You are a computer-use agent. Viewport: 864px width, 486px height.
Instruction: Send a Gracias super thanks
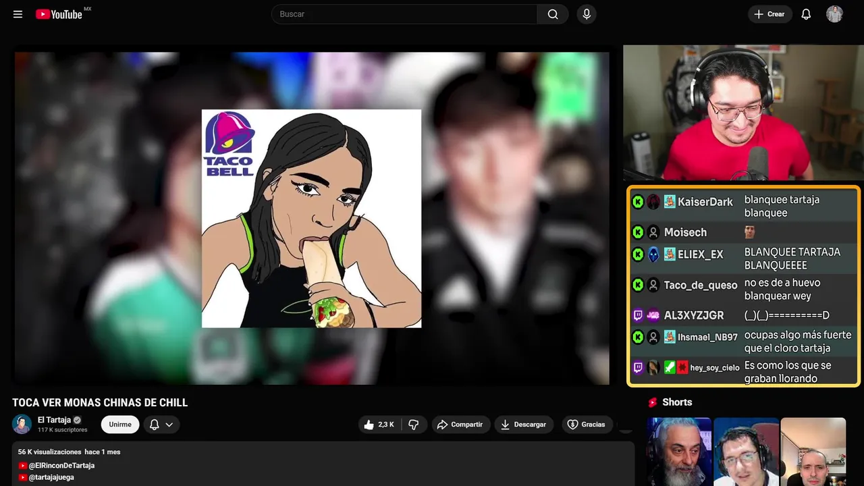tap(587, 425)
